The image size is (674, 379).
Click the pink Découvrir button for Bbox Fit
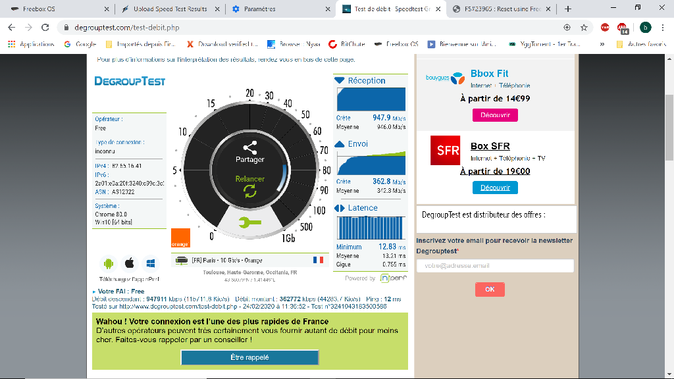click(x=495, y=115)
